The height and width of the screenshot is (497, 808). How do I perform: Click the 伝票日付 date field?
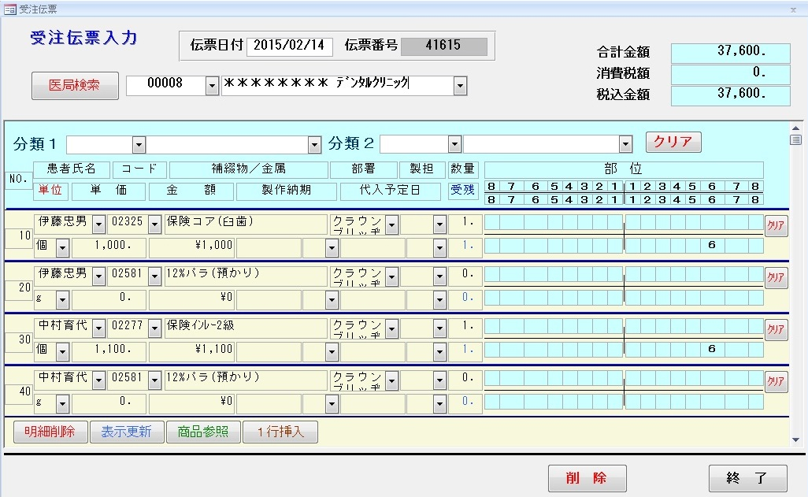290,46
